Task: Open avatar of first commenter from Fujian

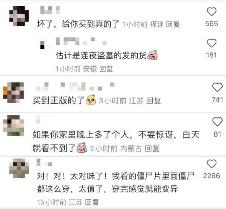Action: coord(19,16)
